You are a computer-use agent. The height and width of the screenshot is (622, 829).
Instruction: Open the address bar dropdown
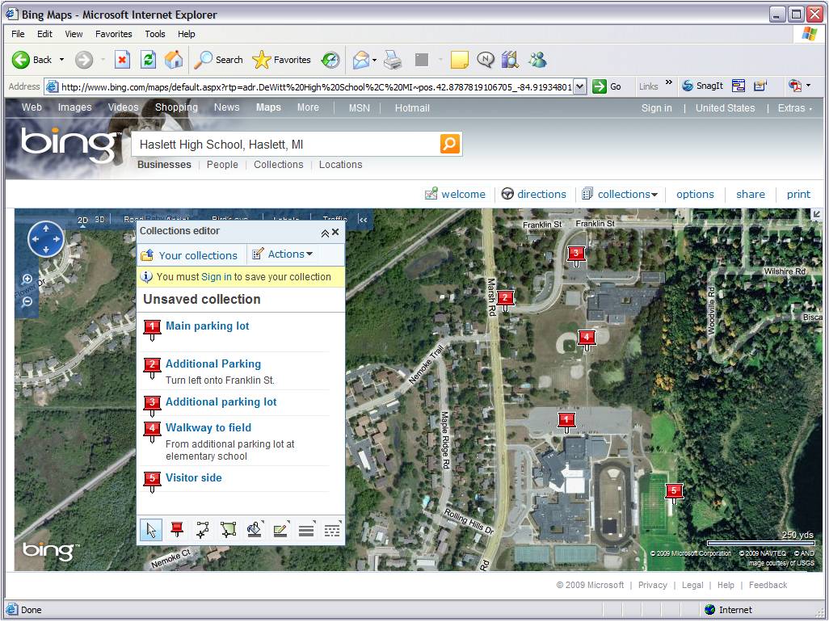(x=580, y=86)
